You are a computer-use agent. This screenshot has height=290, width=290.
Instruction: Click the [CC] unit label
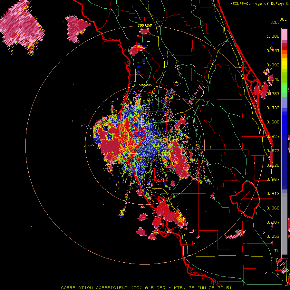275,22
